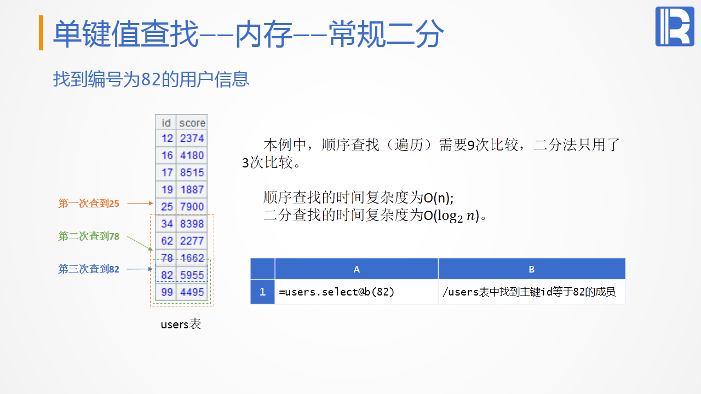Click the subtitle 找到编号为82的用户信息
Image resolution: width=701 pixels, height=394 pixels.
pos(151,79)
